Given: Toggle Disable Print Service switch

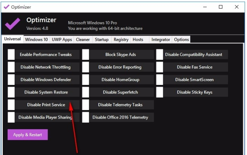Looking at the screenshot, I should [11, 105].
